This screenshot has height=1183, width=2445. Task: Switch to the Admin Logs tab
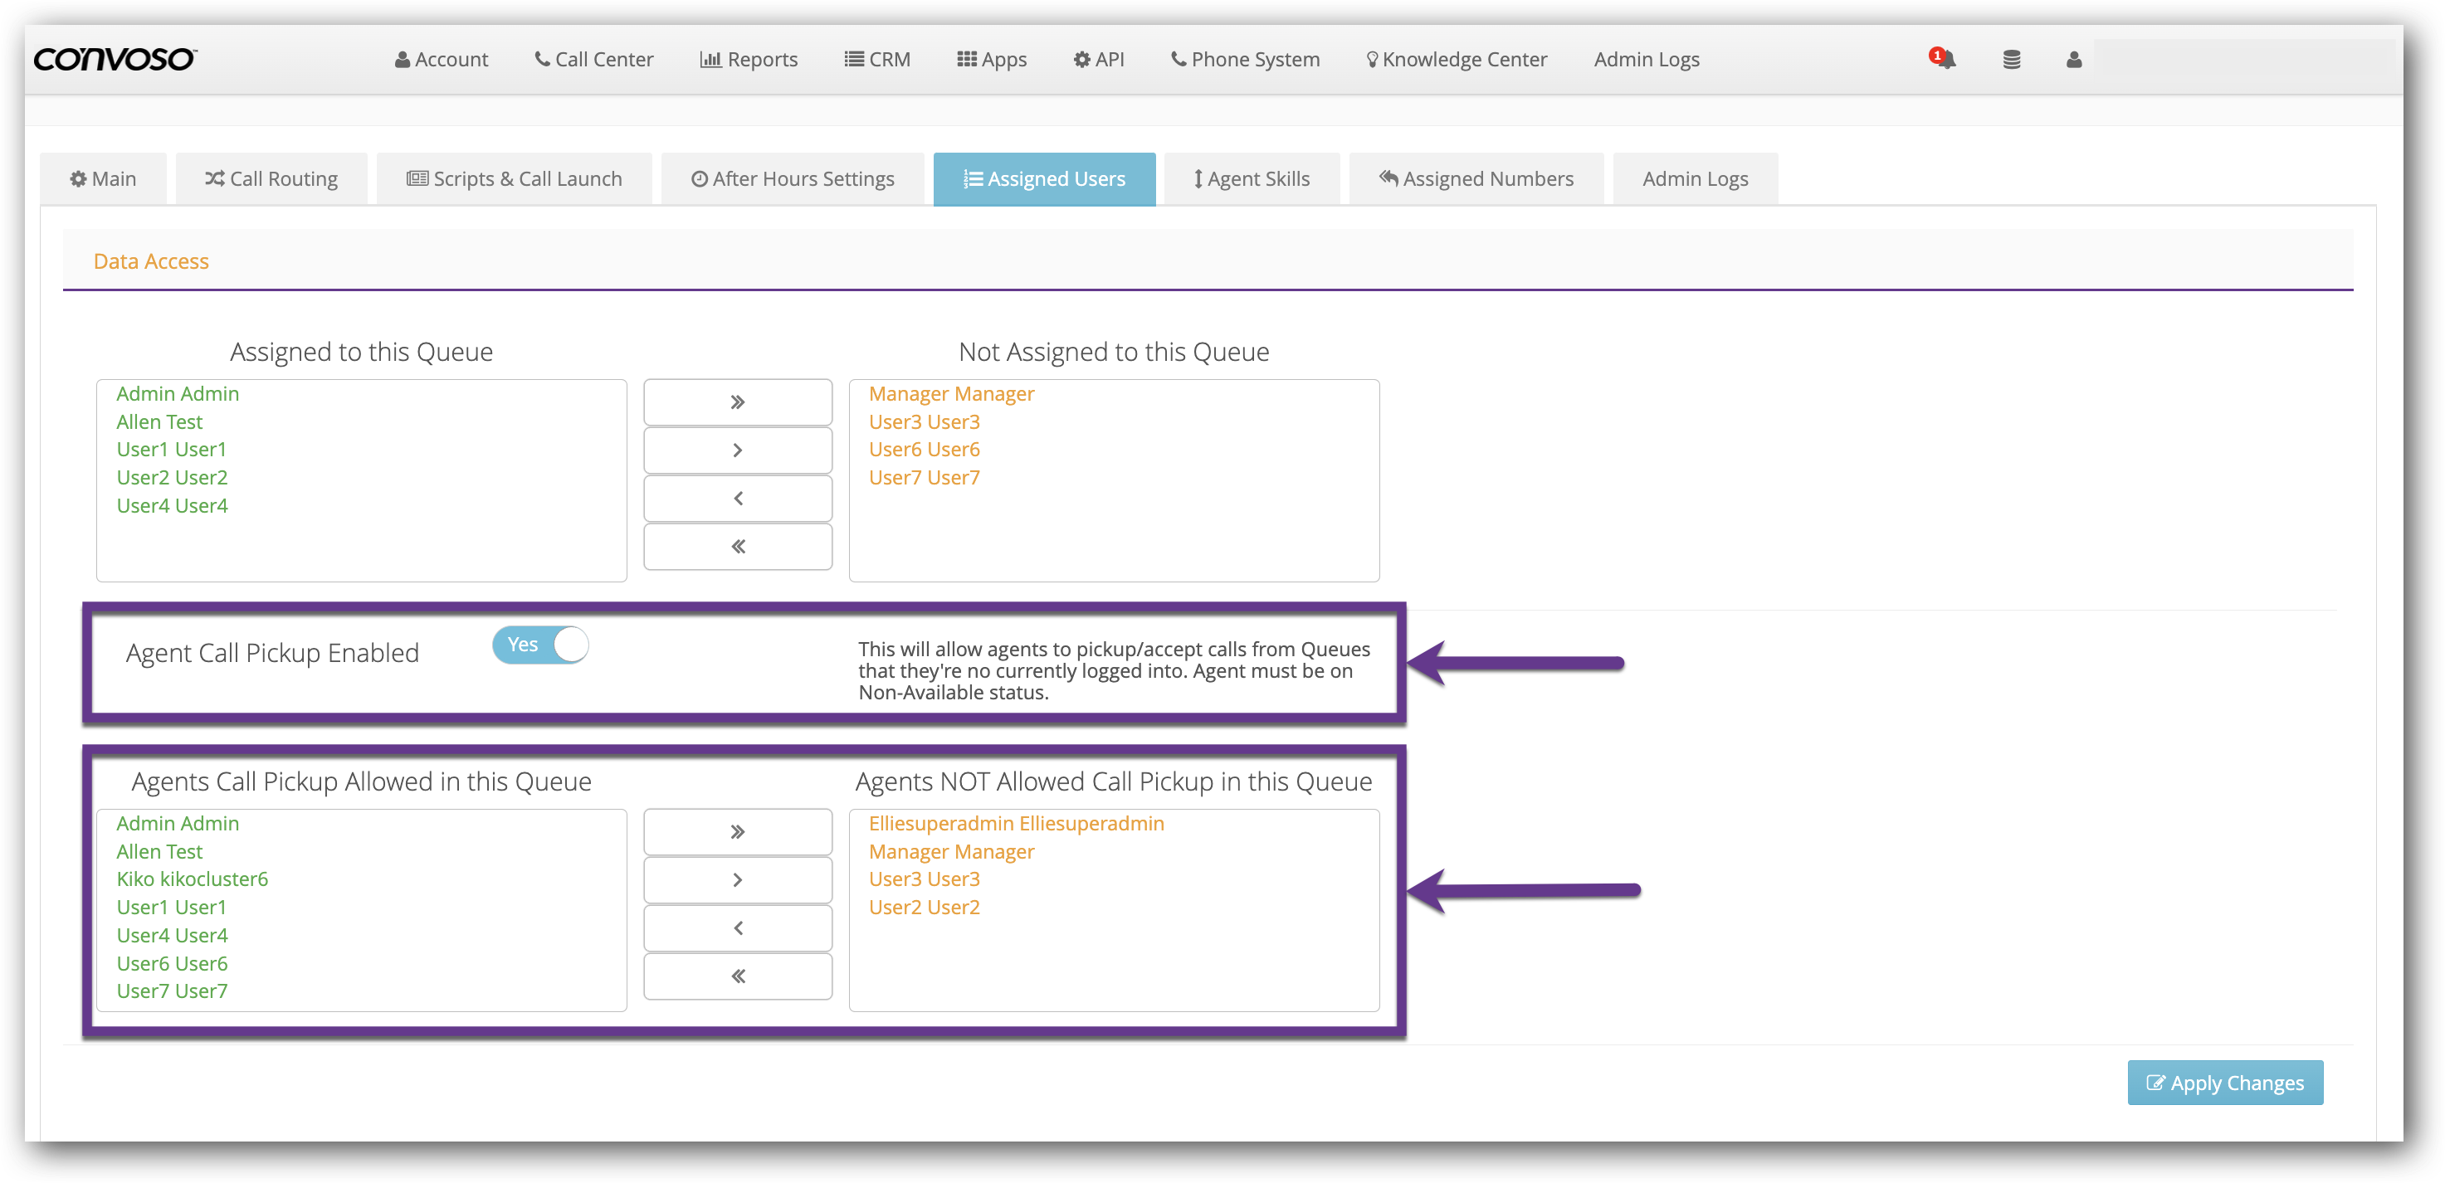(1696, 178)
